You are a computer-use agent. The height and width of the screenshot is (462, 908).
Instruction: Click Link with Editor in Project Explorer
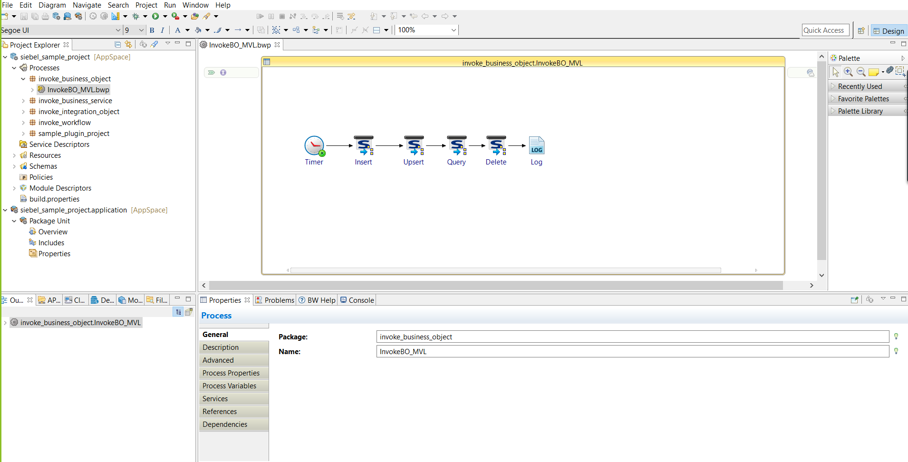128,44
